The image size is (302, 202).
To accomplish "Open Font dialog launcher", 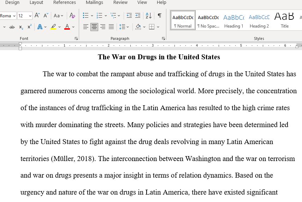I will click(x=76, y=38).
